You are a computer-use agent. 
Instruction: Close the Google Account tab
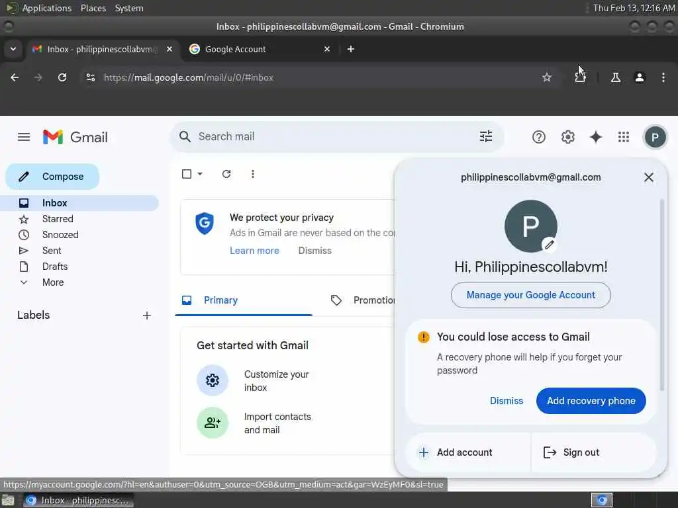[327, 49]
